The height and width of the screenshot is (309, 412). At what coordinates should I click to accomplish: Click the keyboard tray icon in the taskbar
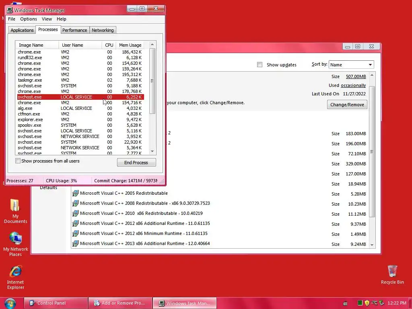tap(346, 303)
